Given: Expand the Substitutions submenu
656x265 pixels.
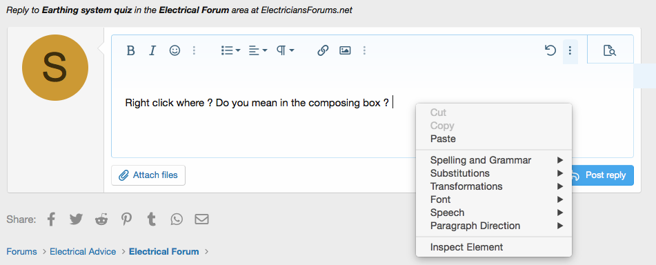Looking at the screenshot, I should (x=494, y=173).
